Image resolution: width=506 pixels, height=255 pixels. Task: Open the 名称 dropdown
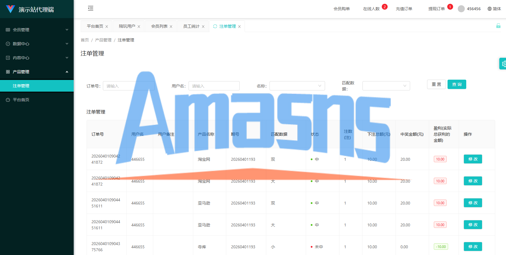[297, 86]
